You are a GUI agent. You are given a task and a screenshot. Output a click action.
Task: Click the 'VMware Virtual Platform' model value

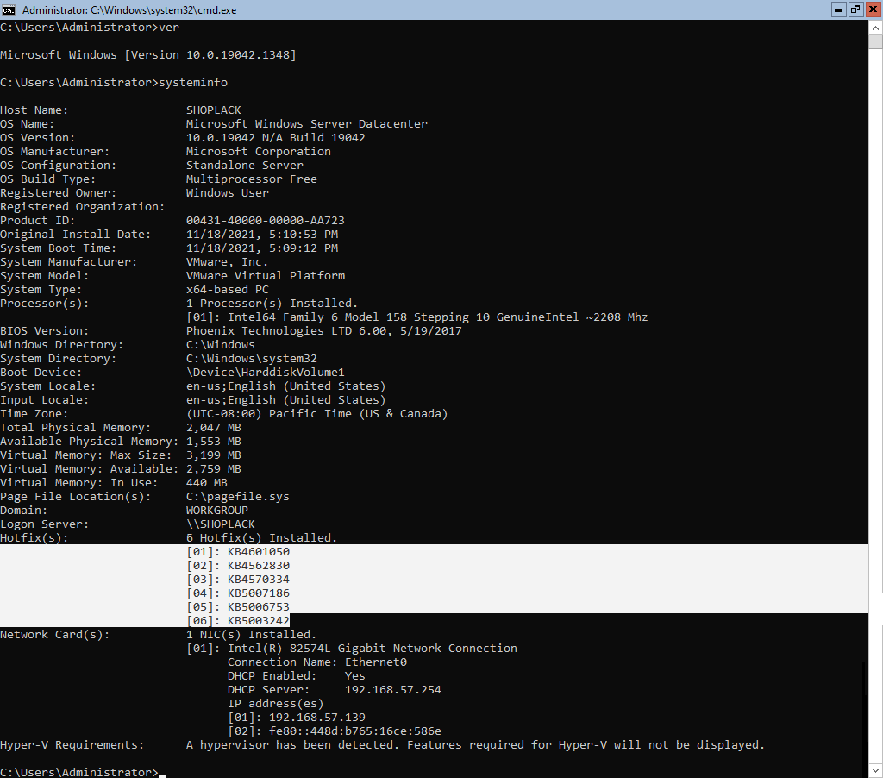[x=266, y=276]
